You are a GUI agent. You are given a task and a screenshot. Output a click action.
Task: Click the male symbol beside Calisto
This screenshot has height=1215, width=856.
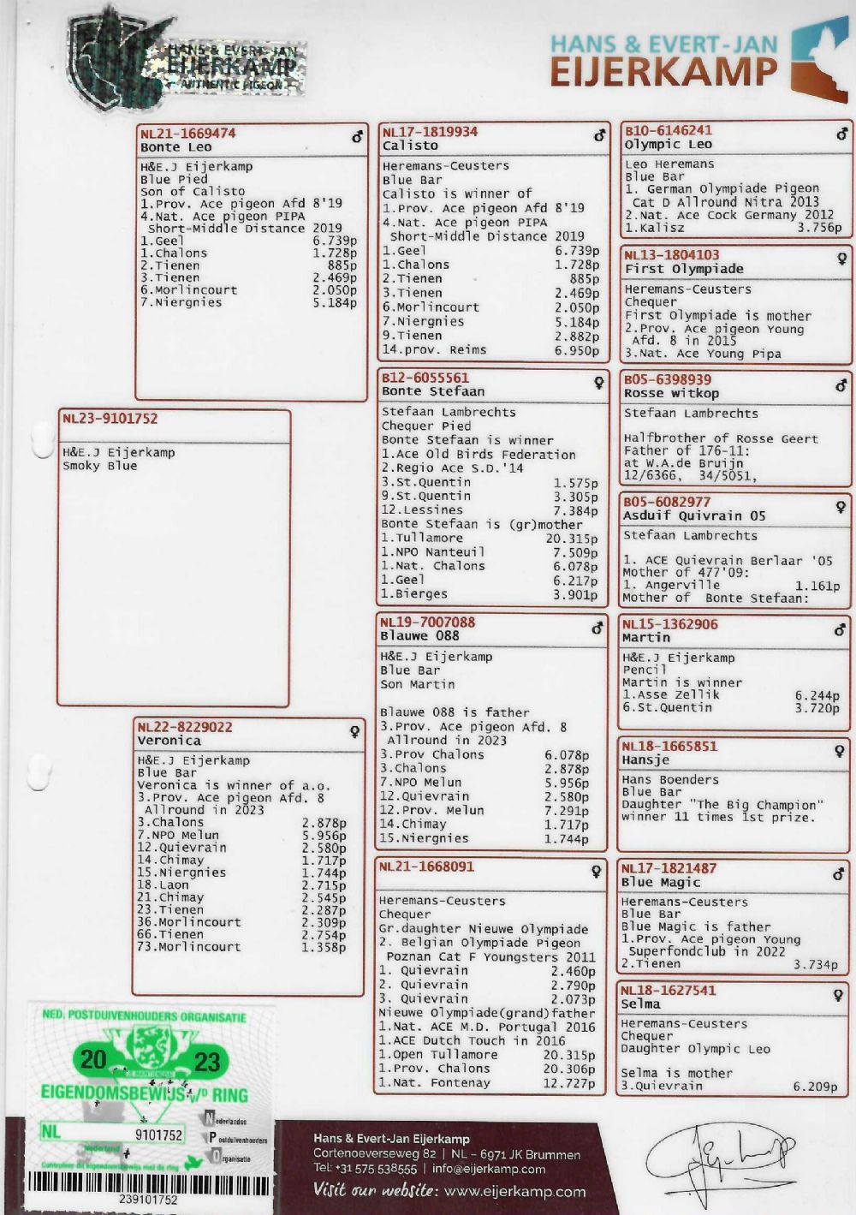point(600,135)
